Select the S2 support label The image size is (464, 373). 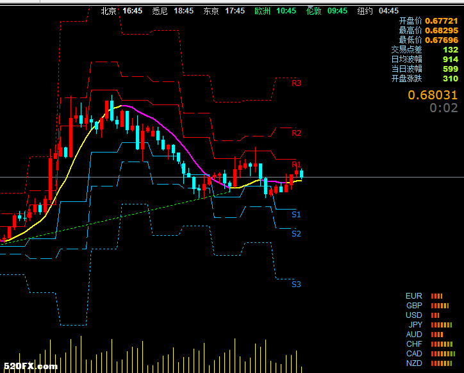(x=296, y=234)
